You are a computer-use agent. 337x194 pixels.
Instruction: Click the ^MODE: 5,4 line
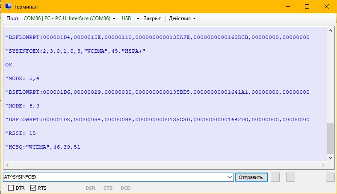22,78
